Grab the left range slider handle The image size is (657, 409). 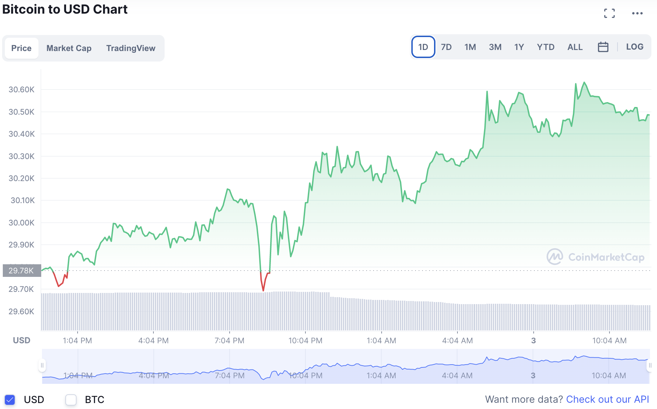pos(42,365)
